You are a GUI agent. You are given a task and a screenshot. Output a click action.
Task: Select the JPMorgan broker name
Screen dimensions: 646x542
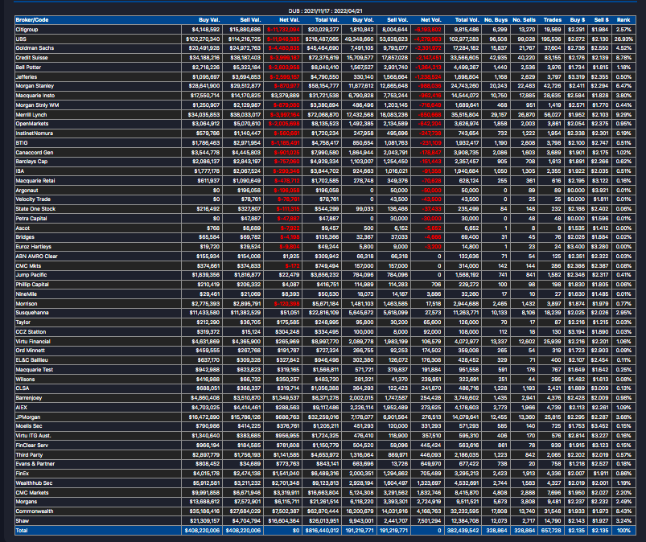28,417
